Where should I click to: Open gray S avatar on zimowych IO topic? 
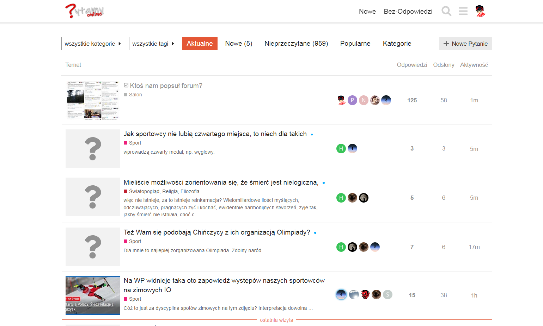click(388, 294)
